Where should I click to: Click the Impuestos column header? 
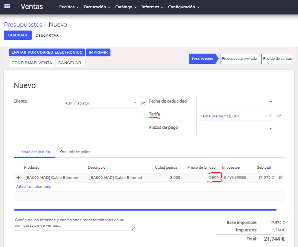coord(231,168)
